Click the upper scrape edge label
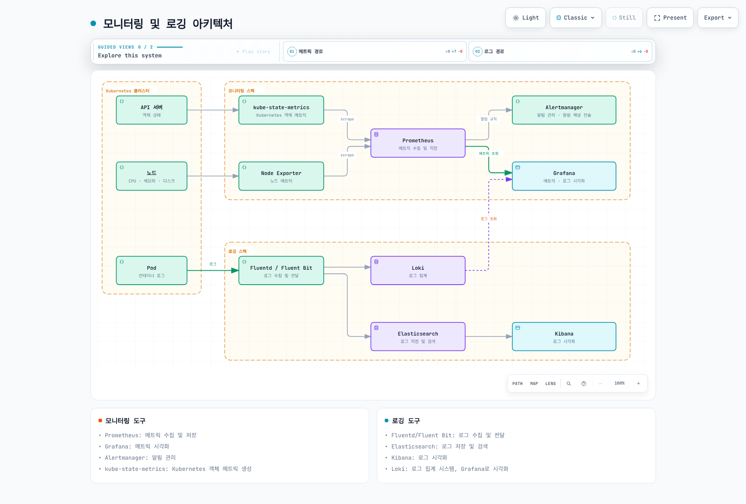 pos(347,119)
